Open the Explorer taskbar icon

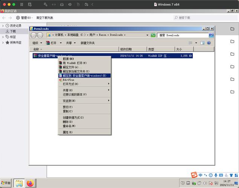tap(19, 183)
